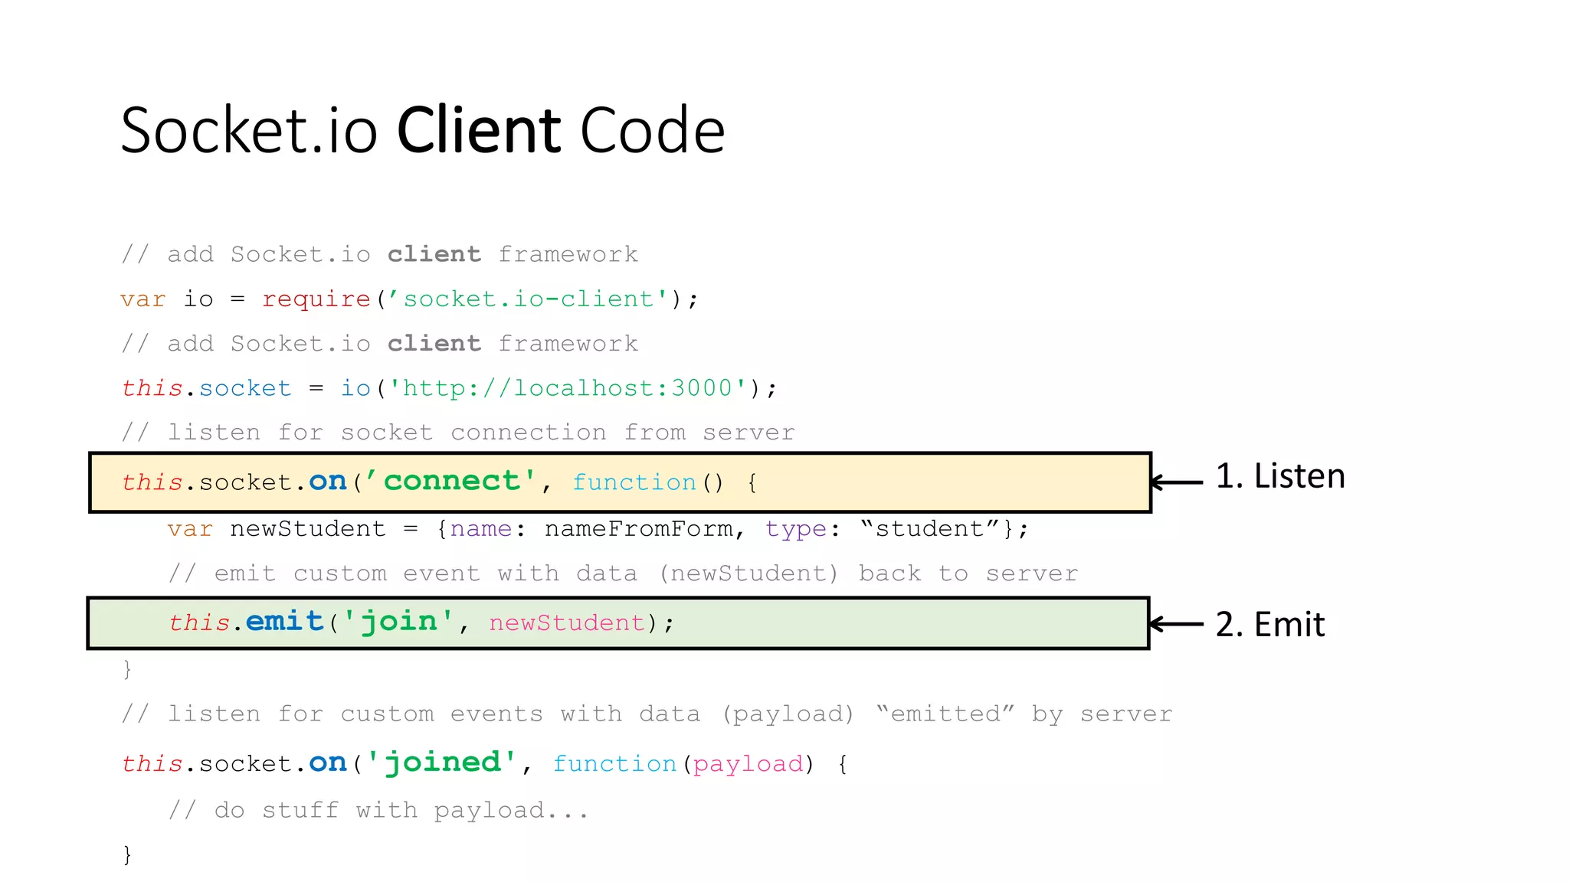Click the 'joined' event string

442,763
